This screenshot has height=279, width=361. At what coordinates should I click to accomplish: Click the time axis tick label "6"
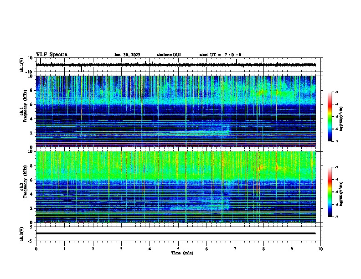point(207,249)
